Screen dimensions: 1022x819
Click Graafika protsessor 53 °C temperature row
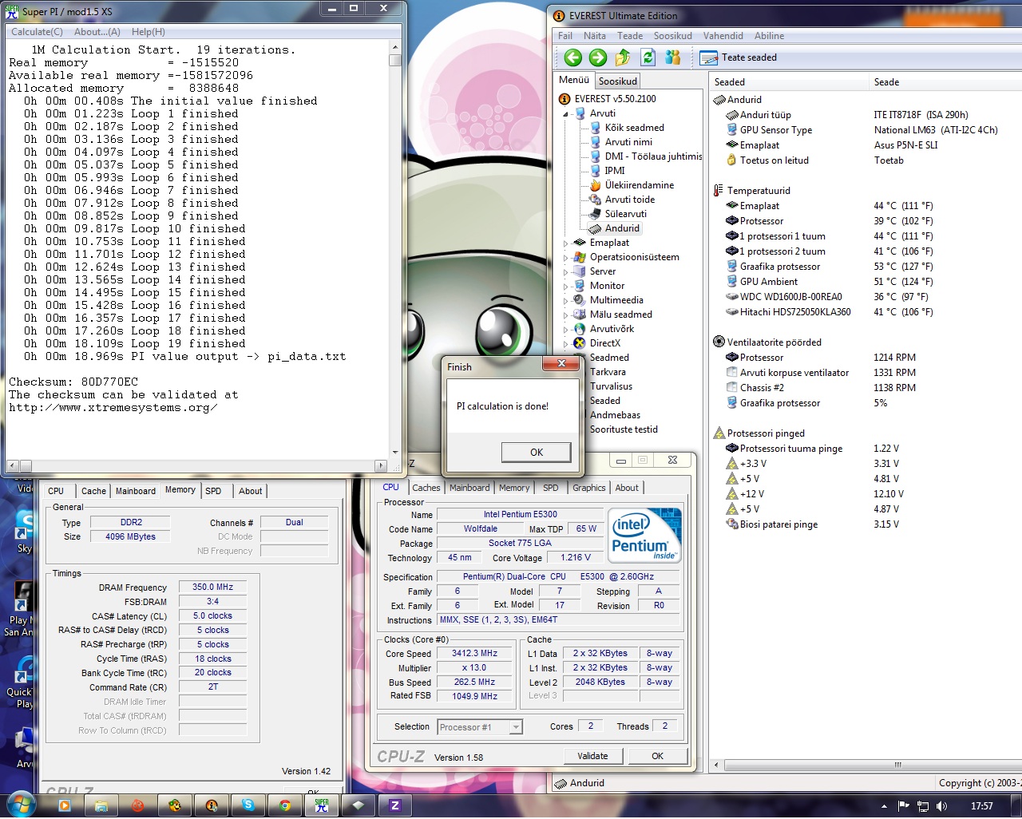coord(866,267)
